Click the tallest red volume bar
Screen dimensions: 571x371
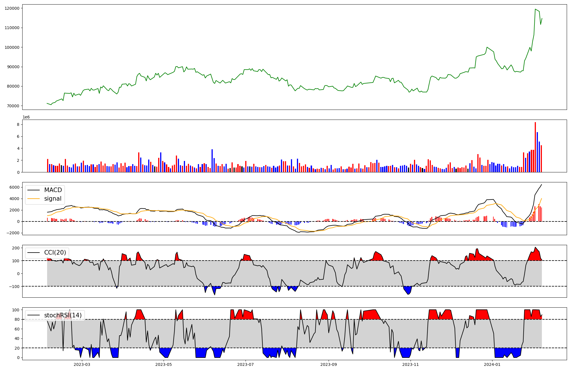click(535, 147)
